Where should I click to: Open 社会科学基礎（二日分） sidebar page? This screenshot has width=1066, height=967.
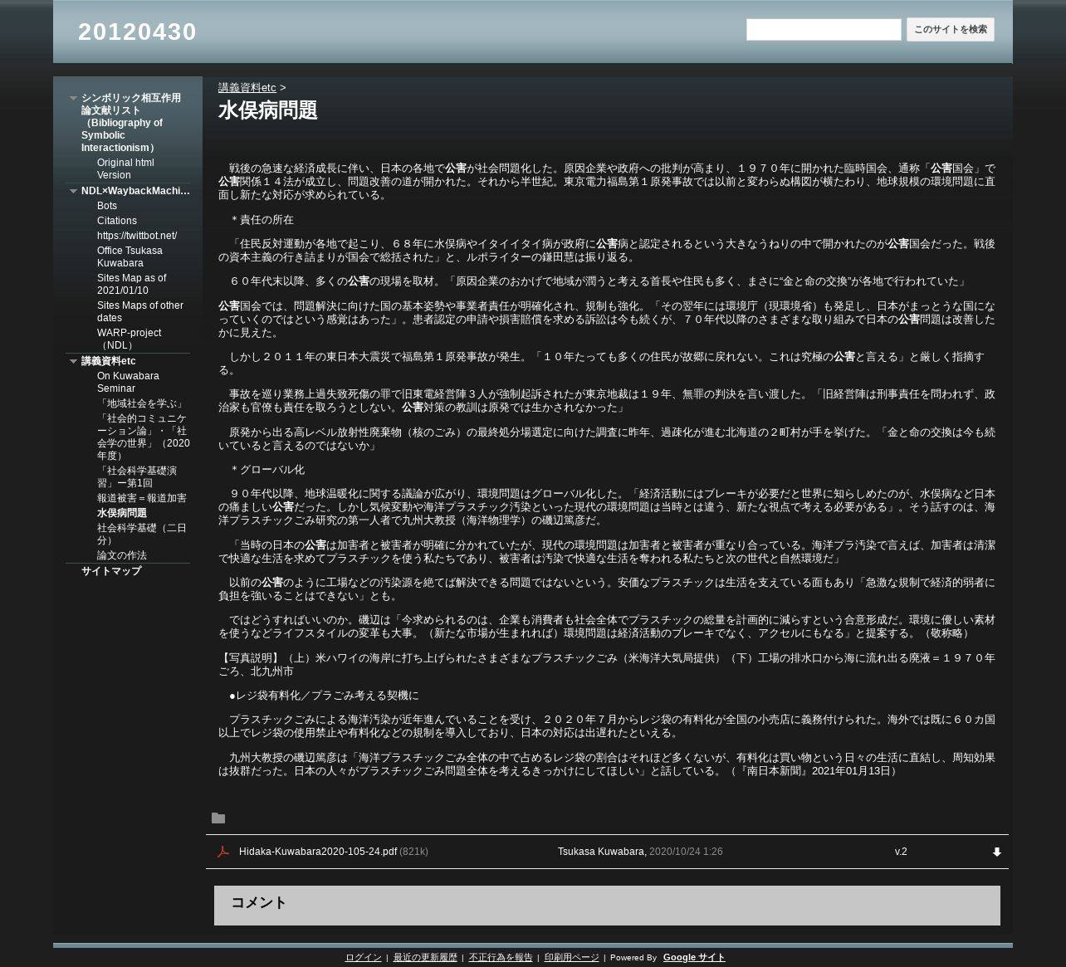point(142,534)
